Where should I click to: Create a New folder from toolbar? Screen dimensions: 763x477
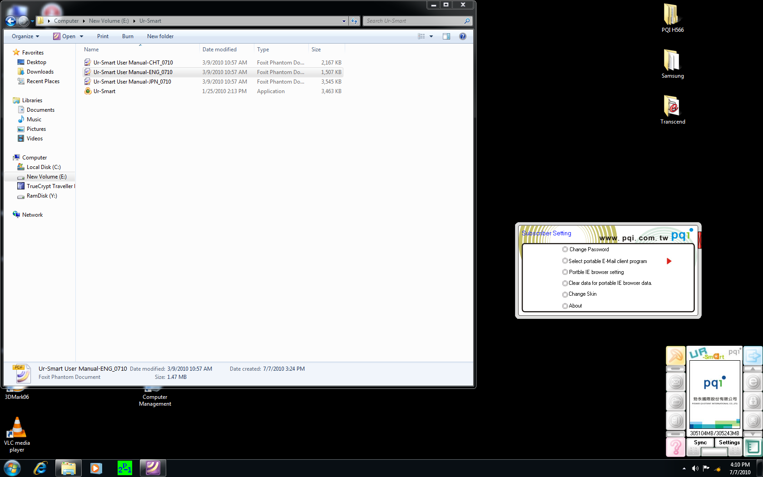click(x=160, y=36)
